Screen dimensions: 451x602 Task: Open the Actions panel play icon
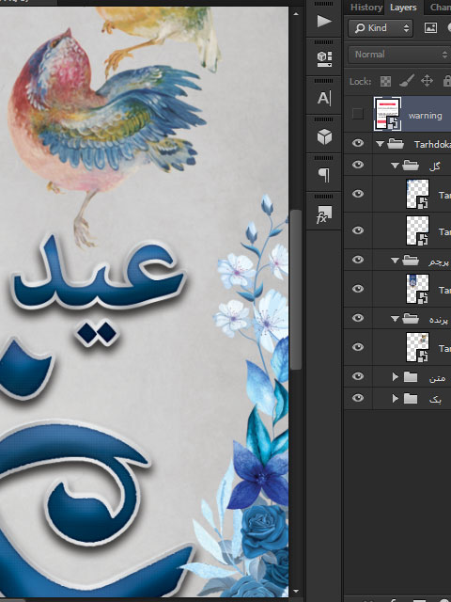(324, 21)
